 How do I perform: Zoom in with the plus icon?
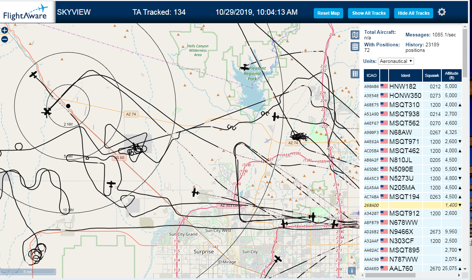(x=4, y=31)
